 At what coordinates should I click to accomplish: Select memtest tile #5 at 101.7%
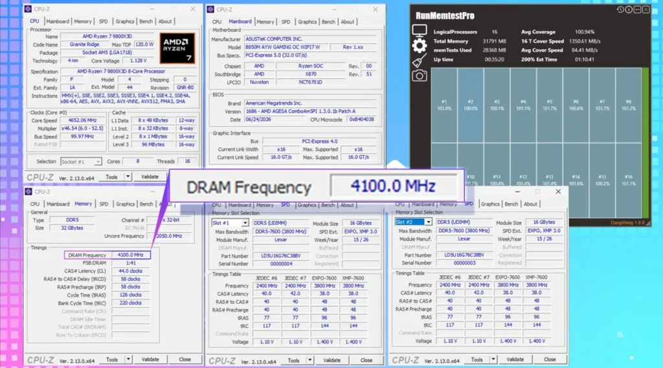pyautogui.click(x=549, y=105)
